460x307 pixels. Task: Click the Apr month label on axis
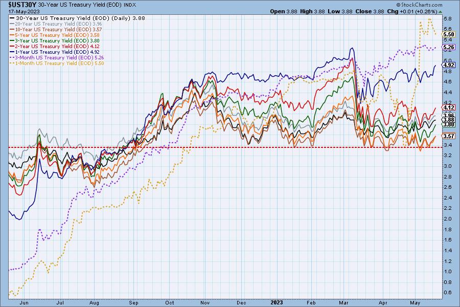[x=383, y=302]
